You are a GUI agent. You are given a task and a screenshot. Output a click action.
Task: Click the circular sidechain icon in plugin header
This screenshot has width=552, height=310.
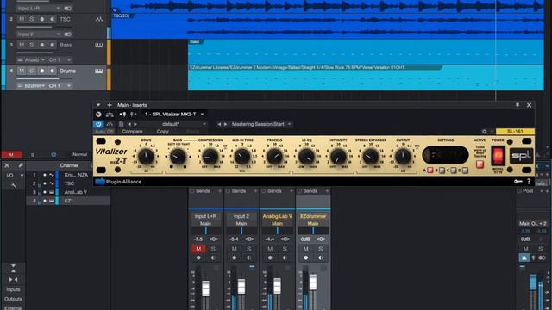point(98,115)
